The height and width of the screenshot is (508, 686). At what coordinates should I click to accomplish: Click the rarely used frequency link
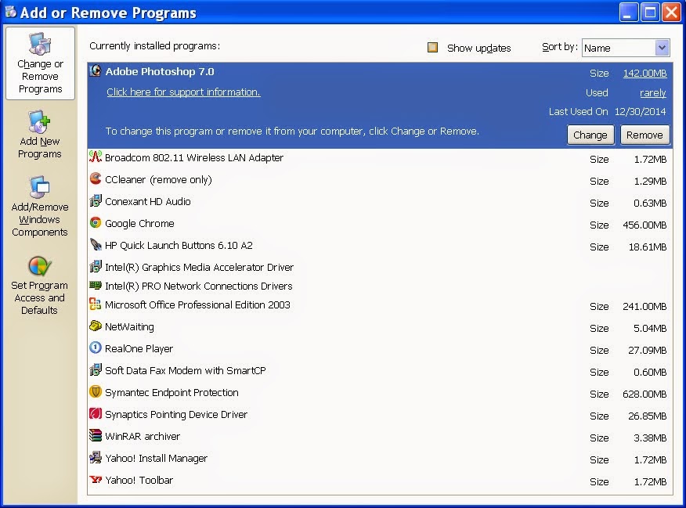(x=653, y=92)
